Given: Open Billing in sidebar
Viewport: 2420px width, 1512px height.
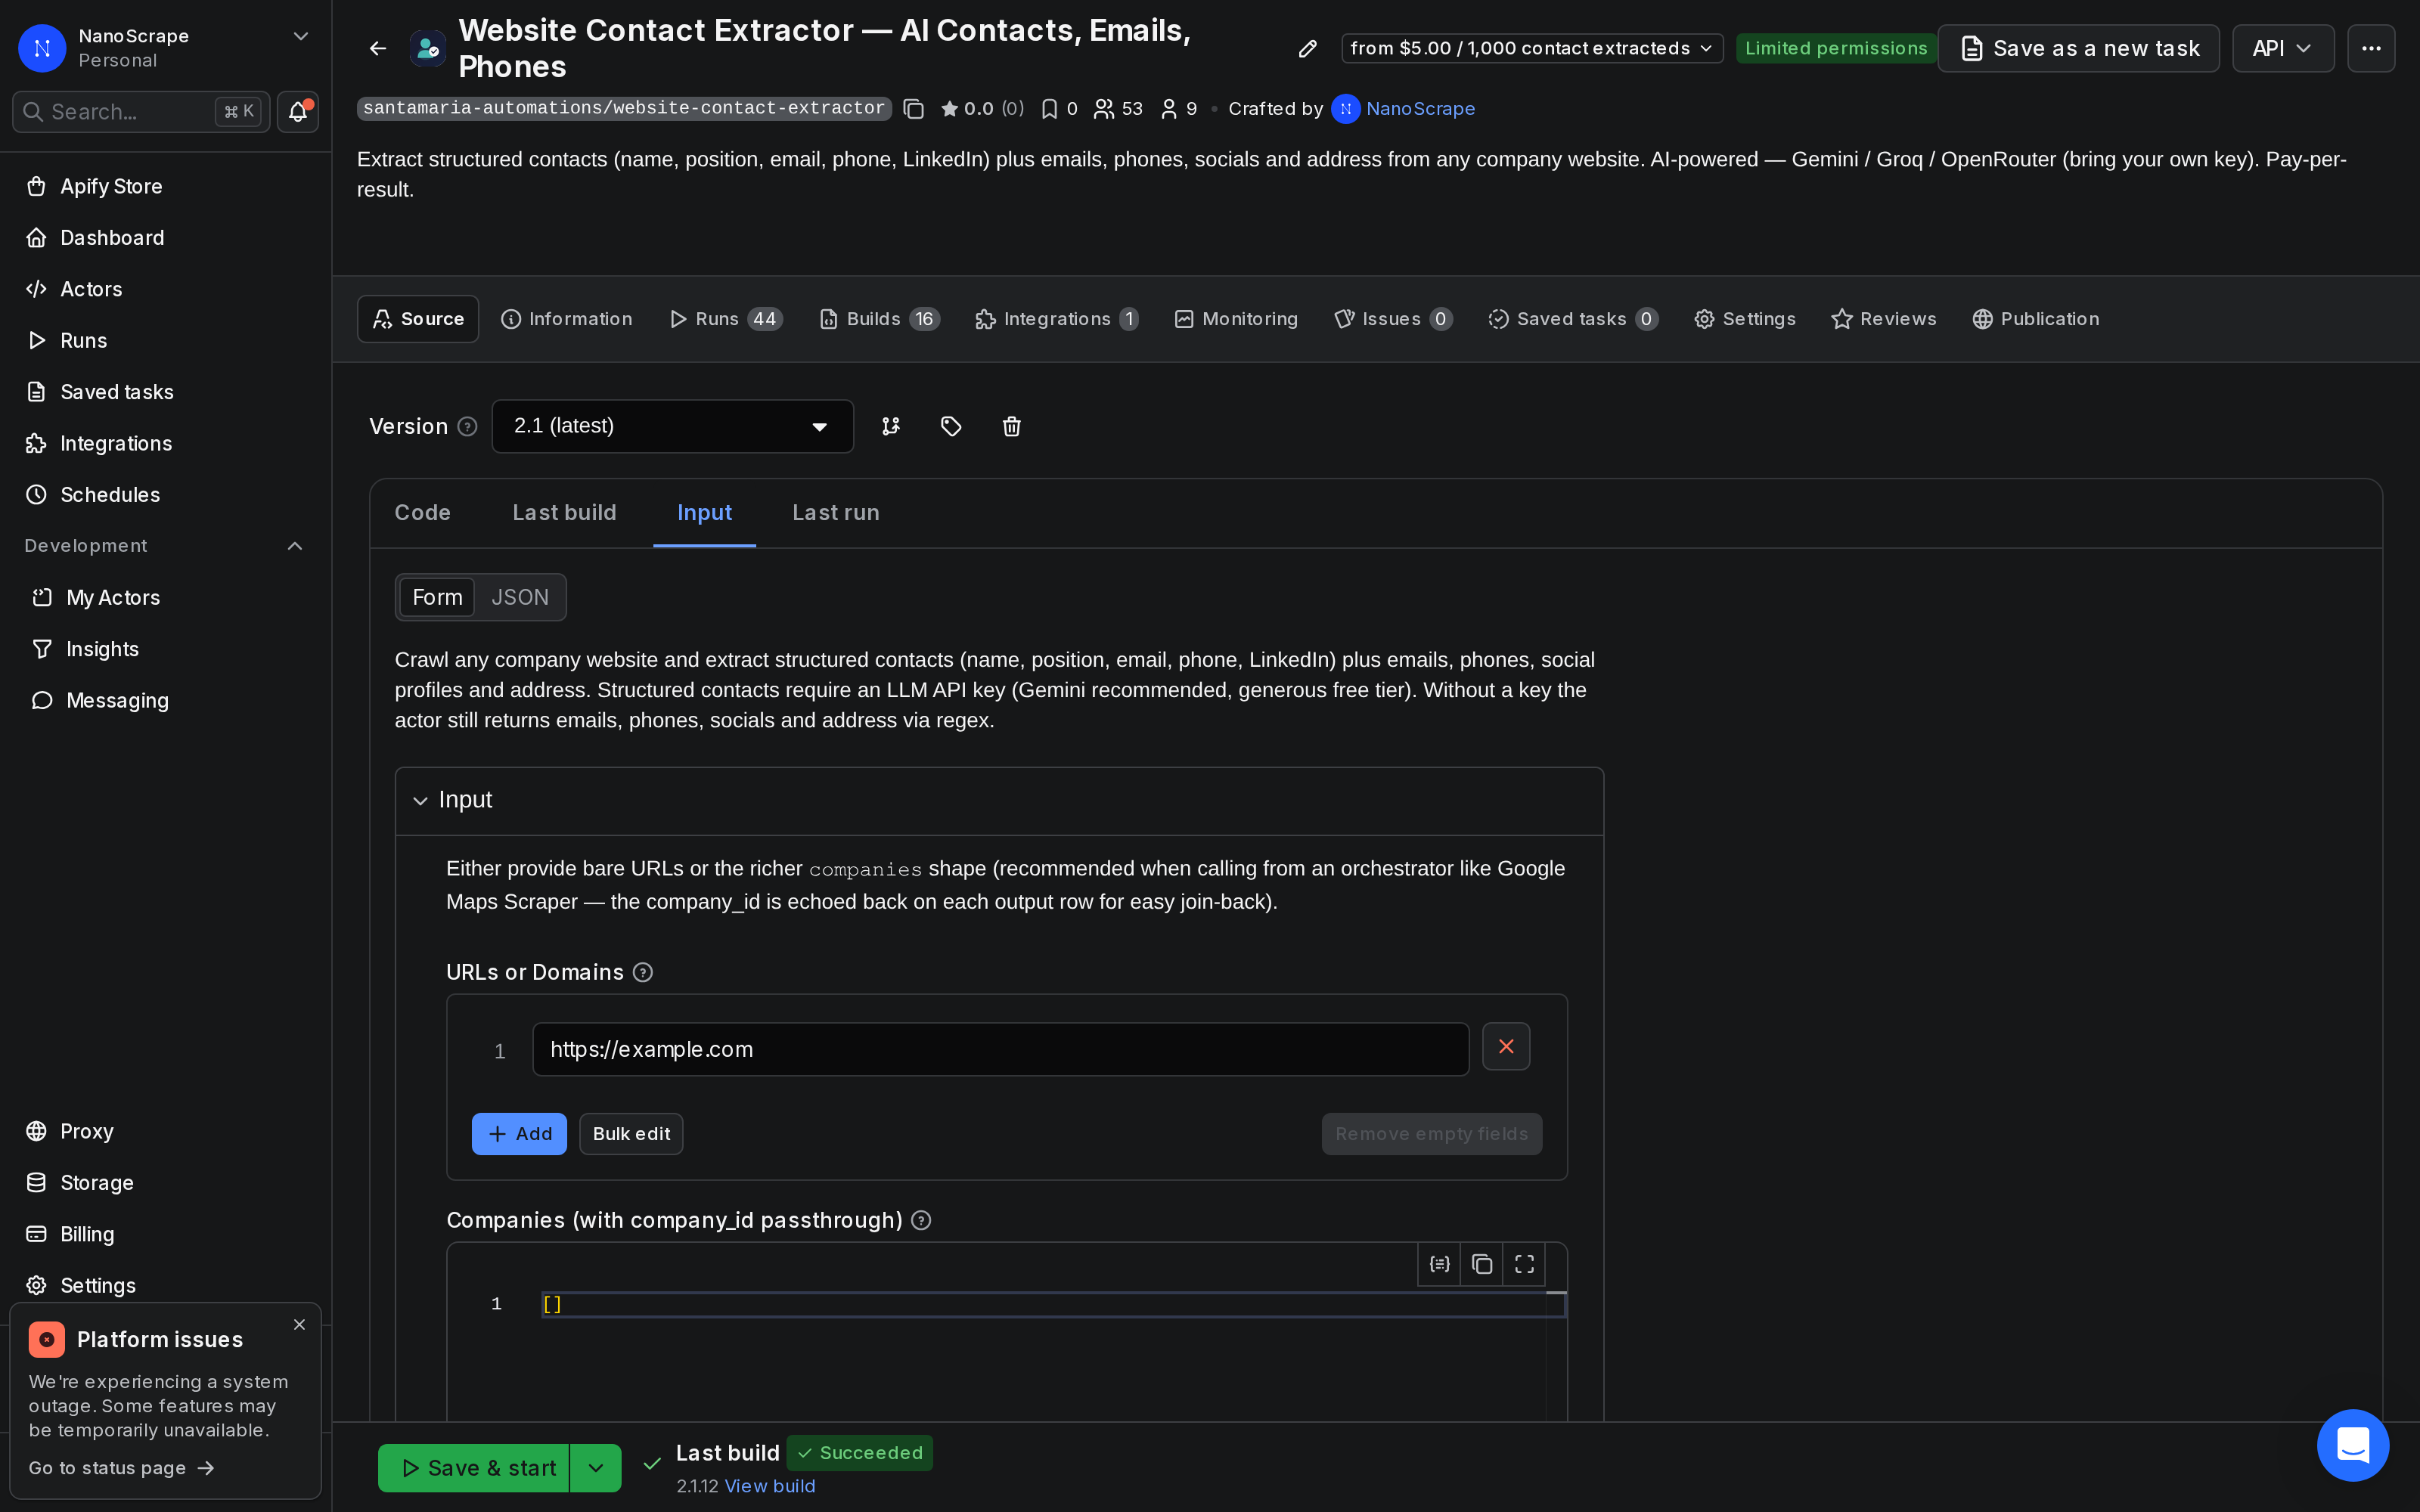Looking at the screenshot, I should pyautogui.click(x=166, y=1234).
